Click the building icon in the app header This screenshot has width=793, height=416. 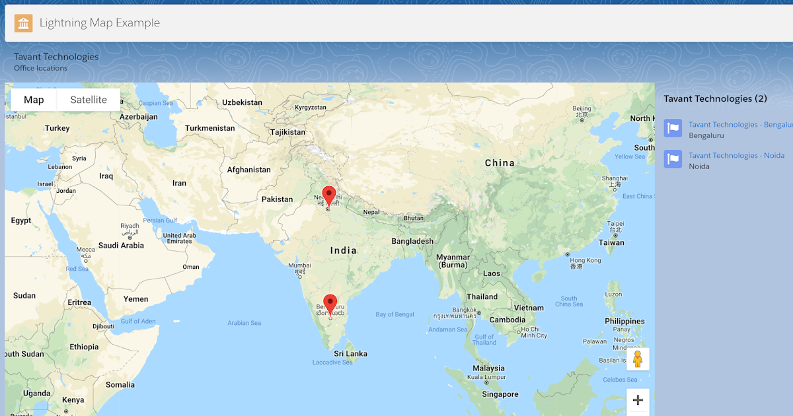24,22
